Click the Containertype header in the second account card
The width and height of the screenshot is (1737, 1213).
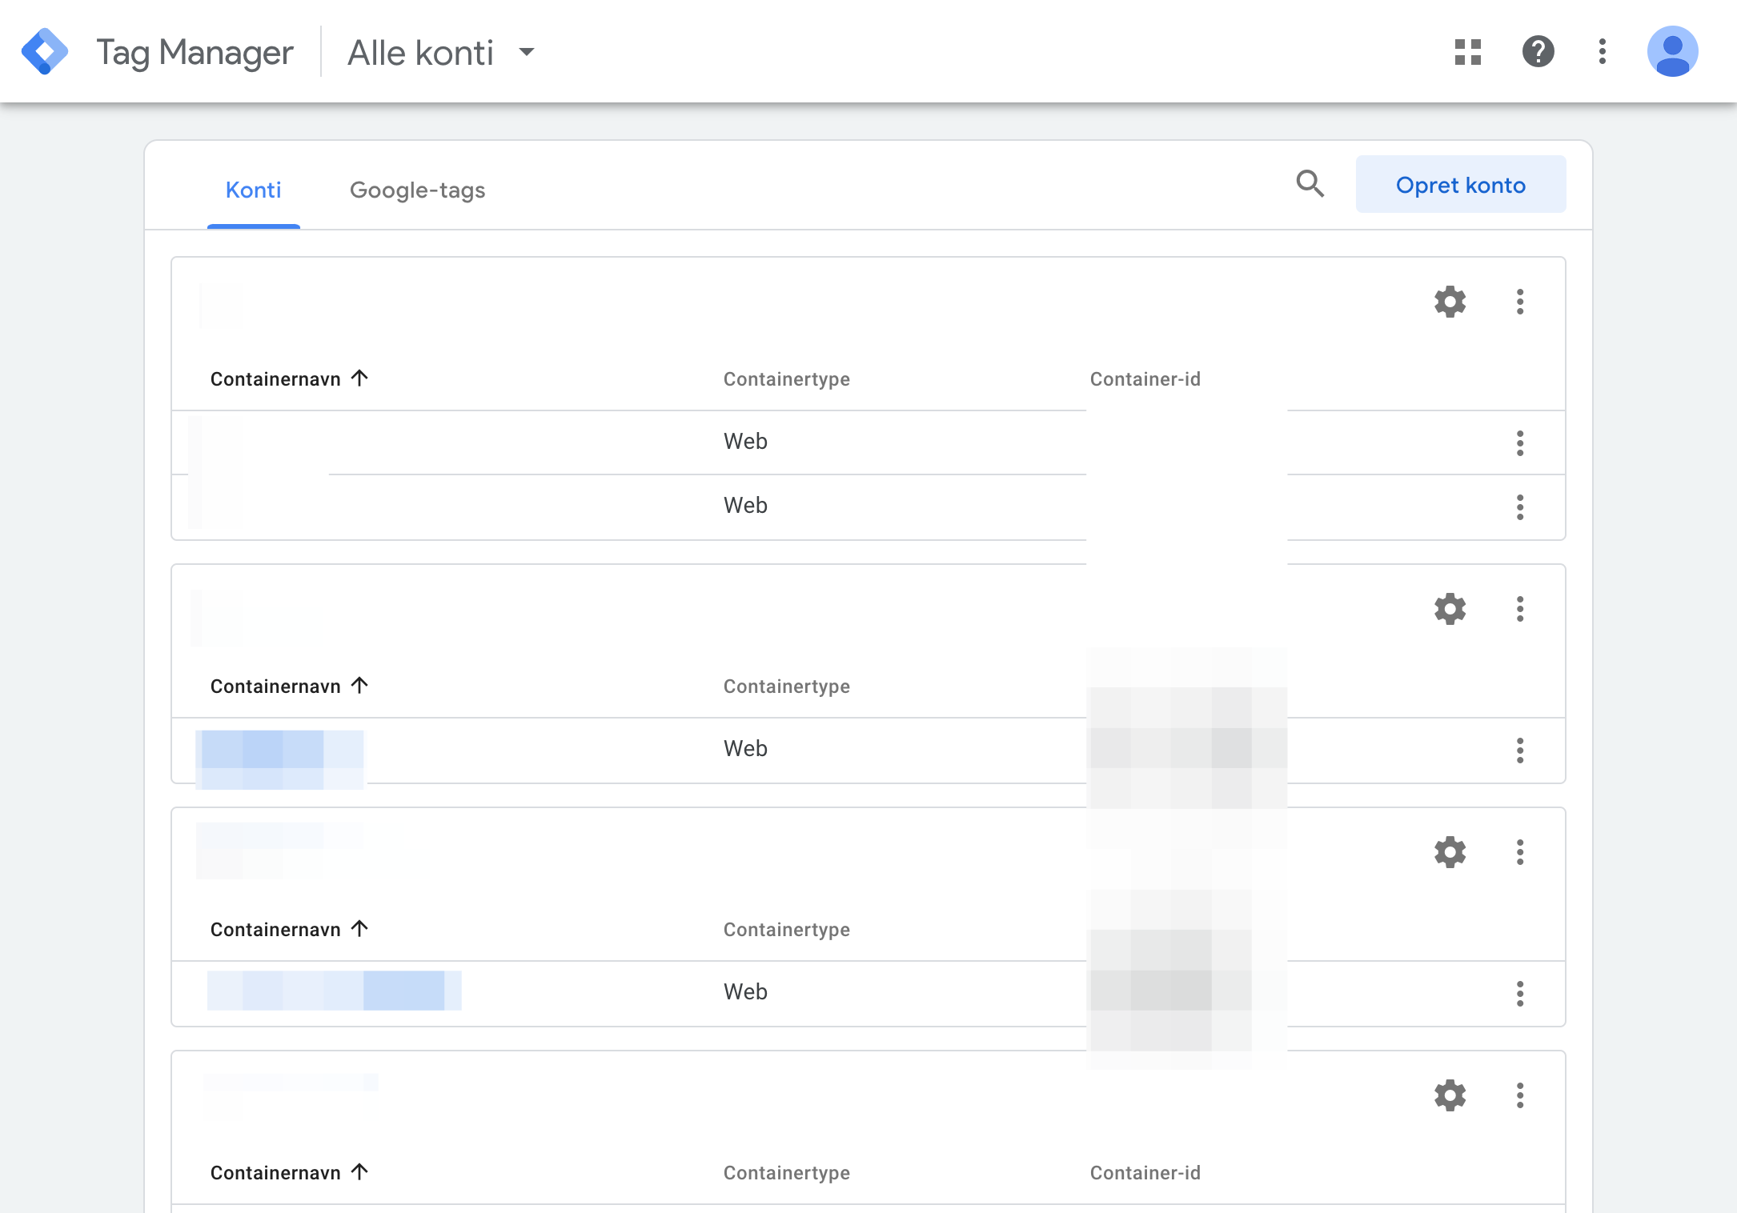(786, 687)
